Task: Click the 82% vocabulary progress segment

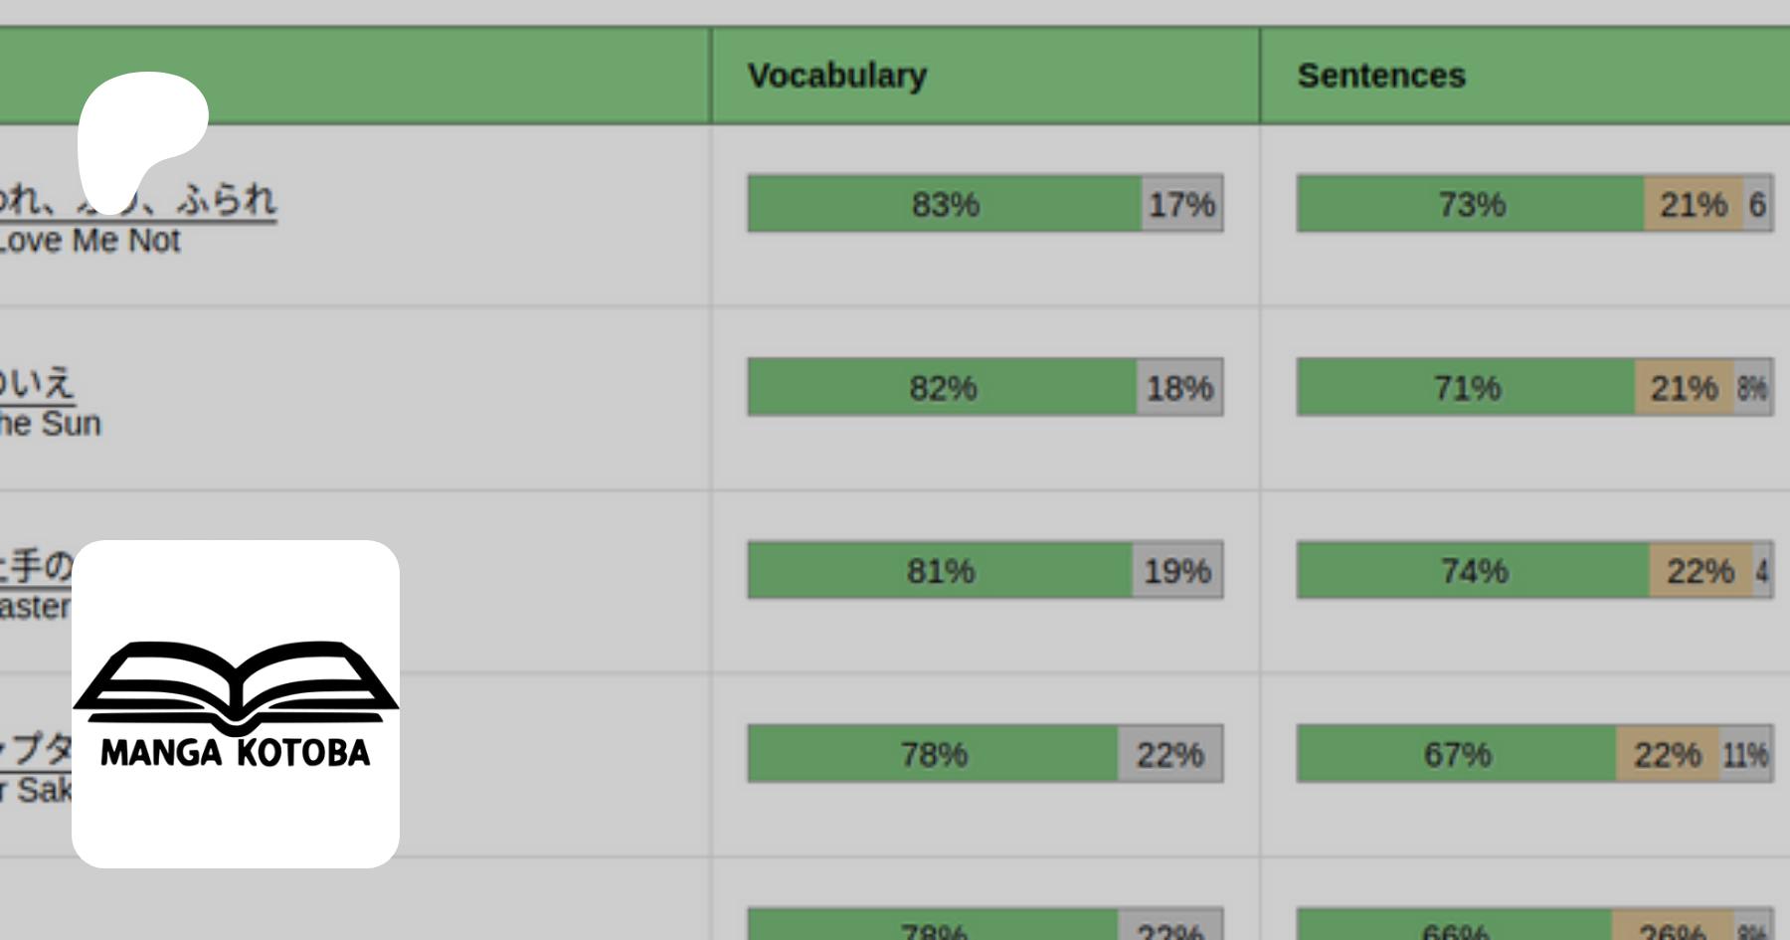Action: 942,387
